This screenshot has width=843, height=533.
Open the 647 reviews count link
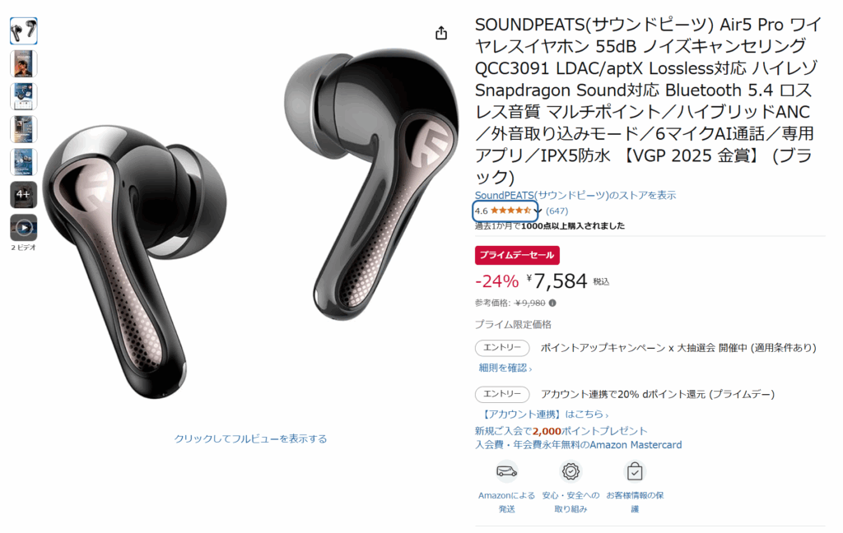pyautogui.click(x=557, y=211)
